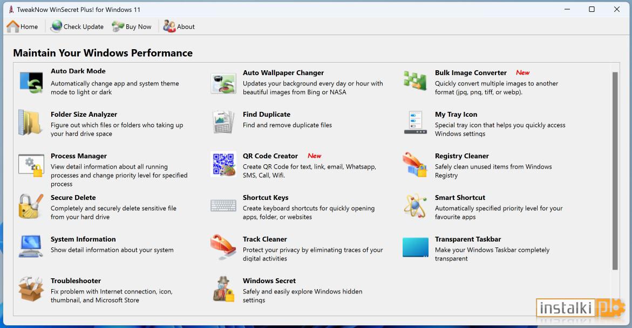The width and height of the screenshot is (632, 328).
Task: Open the Smart Shortcut atom icon
Action: click(415, 206)
